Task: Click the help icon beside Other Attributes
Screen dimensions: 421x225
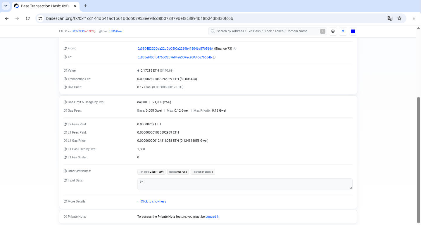Action: click(65, 171)
